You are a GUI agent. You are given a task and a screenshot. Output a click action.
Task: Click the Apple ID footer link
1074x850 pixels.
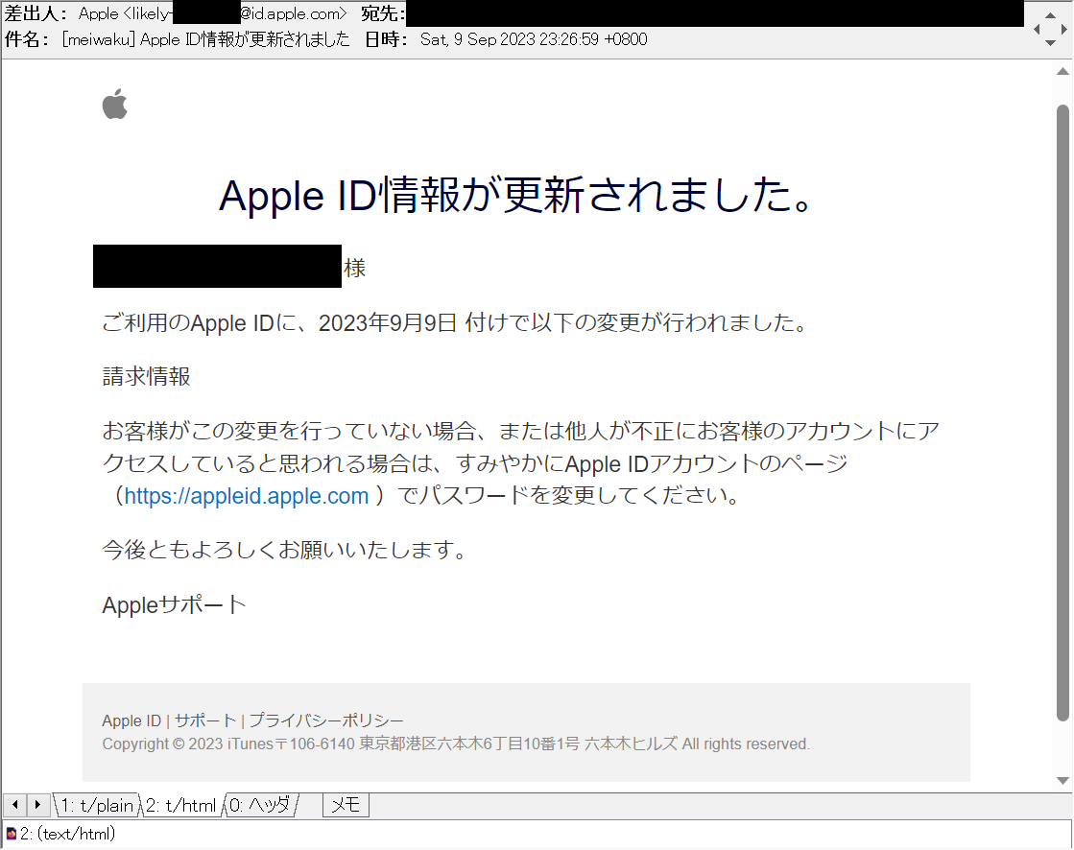(x=131, y=720)
